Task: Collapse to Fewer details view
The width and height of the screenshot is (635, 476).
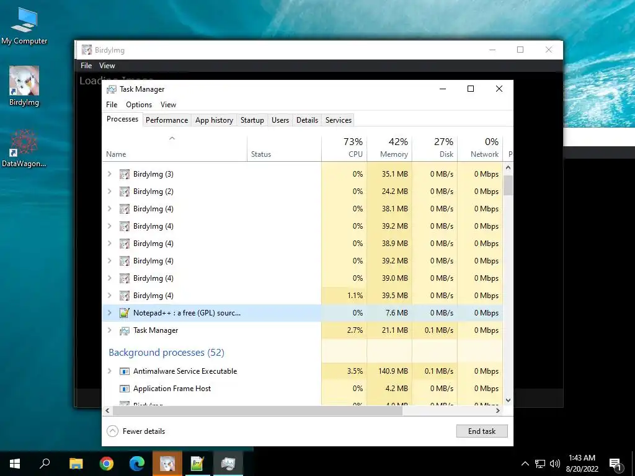Action: pos(136,431)
